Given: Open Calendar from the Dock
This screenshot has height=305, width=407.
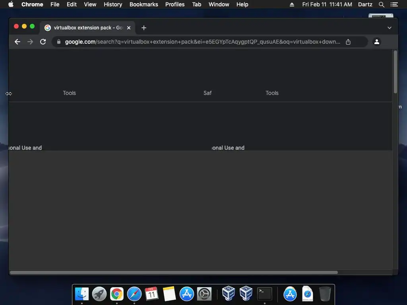Looking at the screenshot, I should 151,294.
